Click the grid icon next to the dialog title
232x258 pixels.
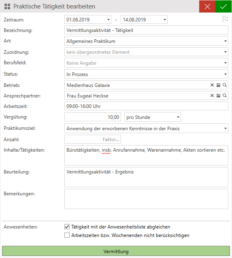click(x=7, y=6)
